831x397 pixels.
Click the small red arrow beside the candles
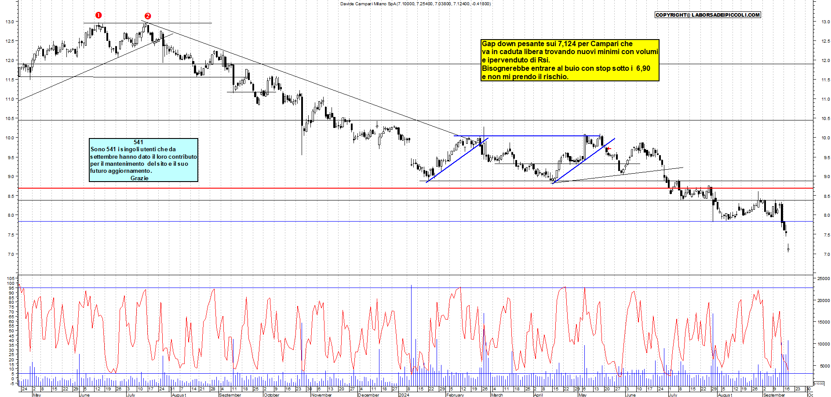[609, 149]
